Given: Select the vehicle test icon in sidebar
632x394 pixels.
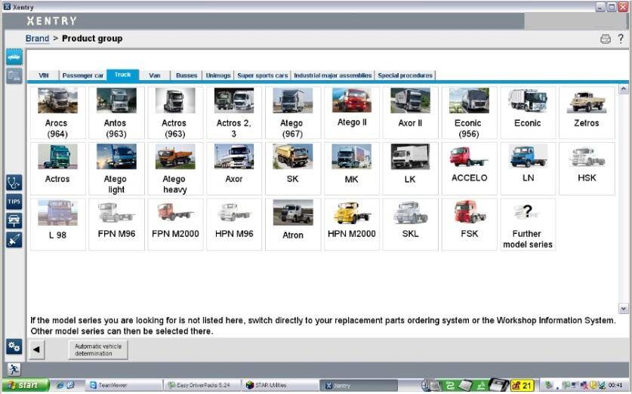Looking at the screenshot, I should pyautogui.click(x=14, y=220).
